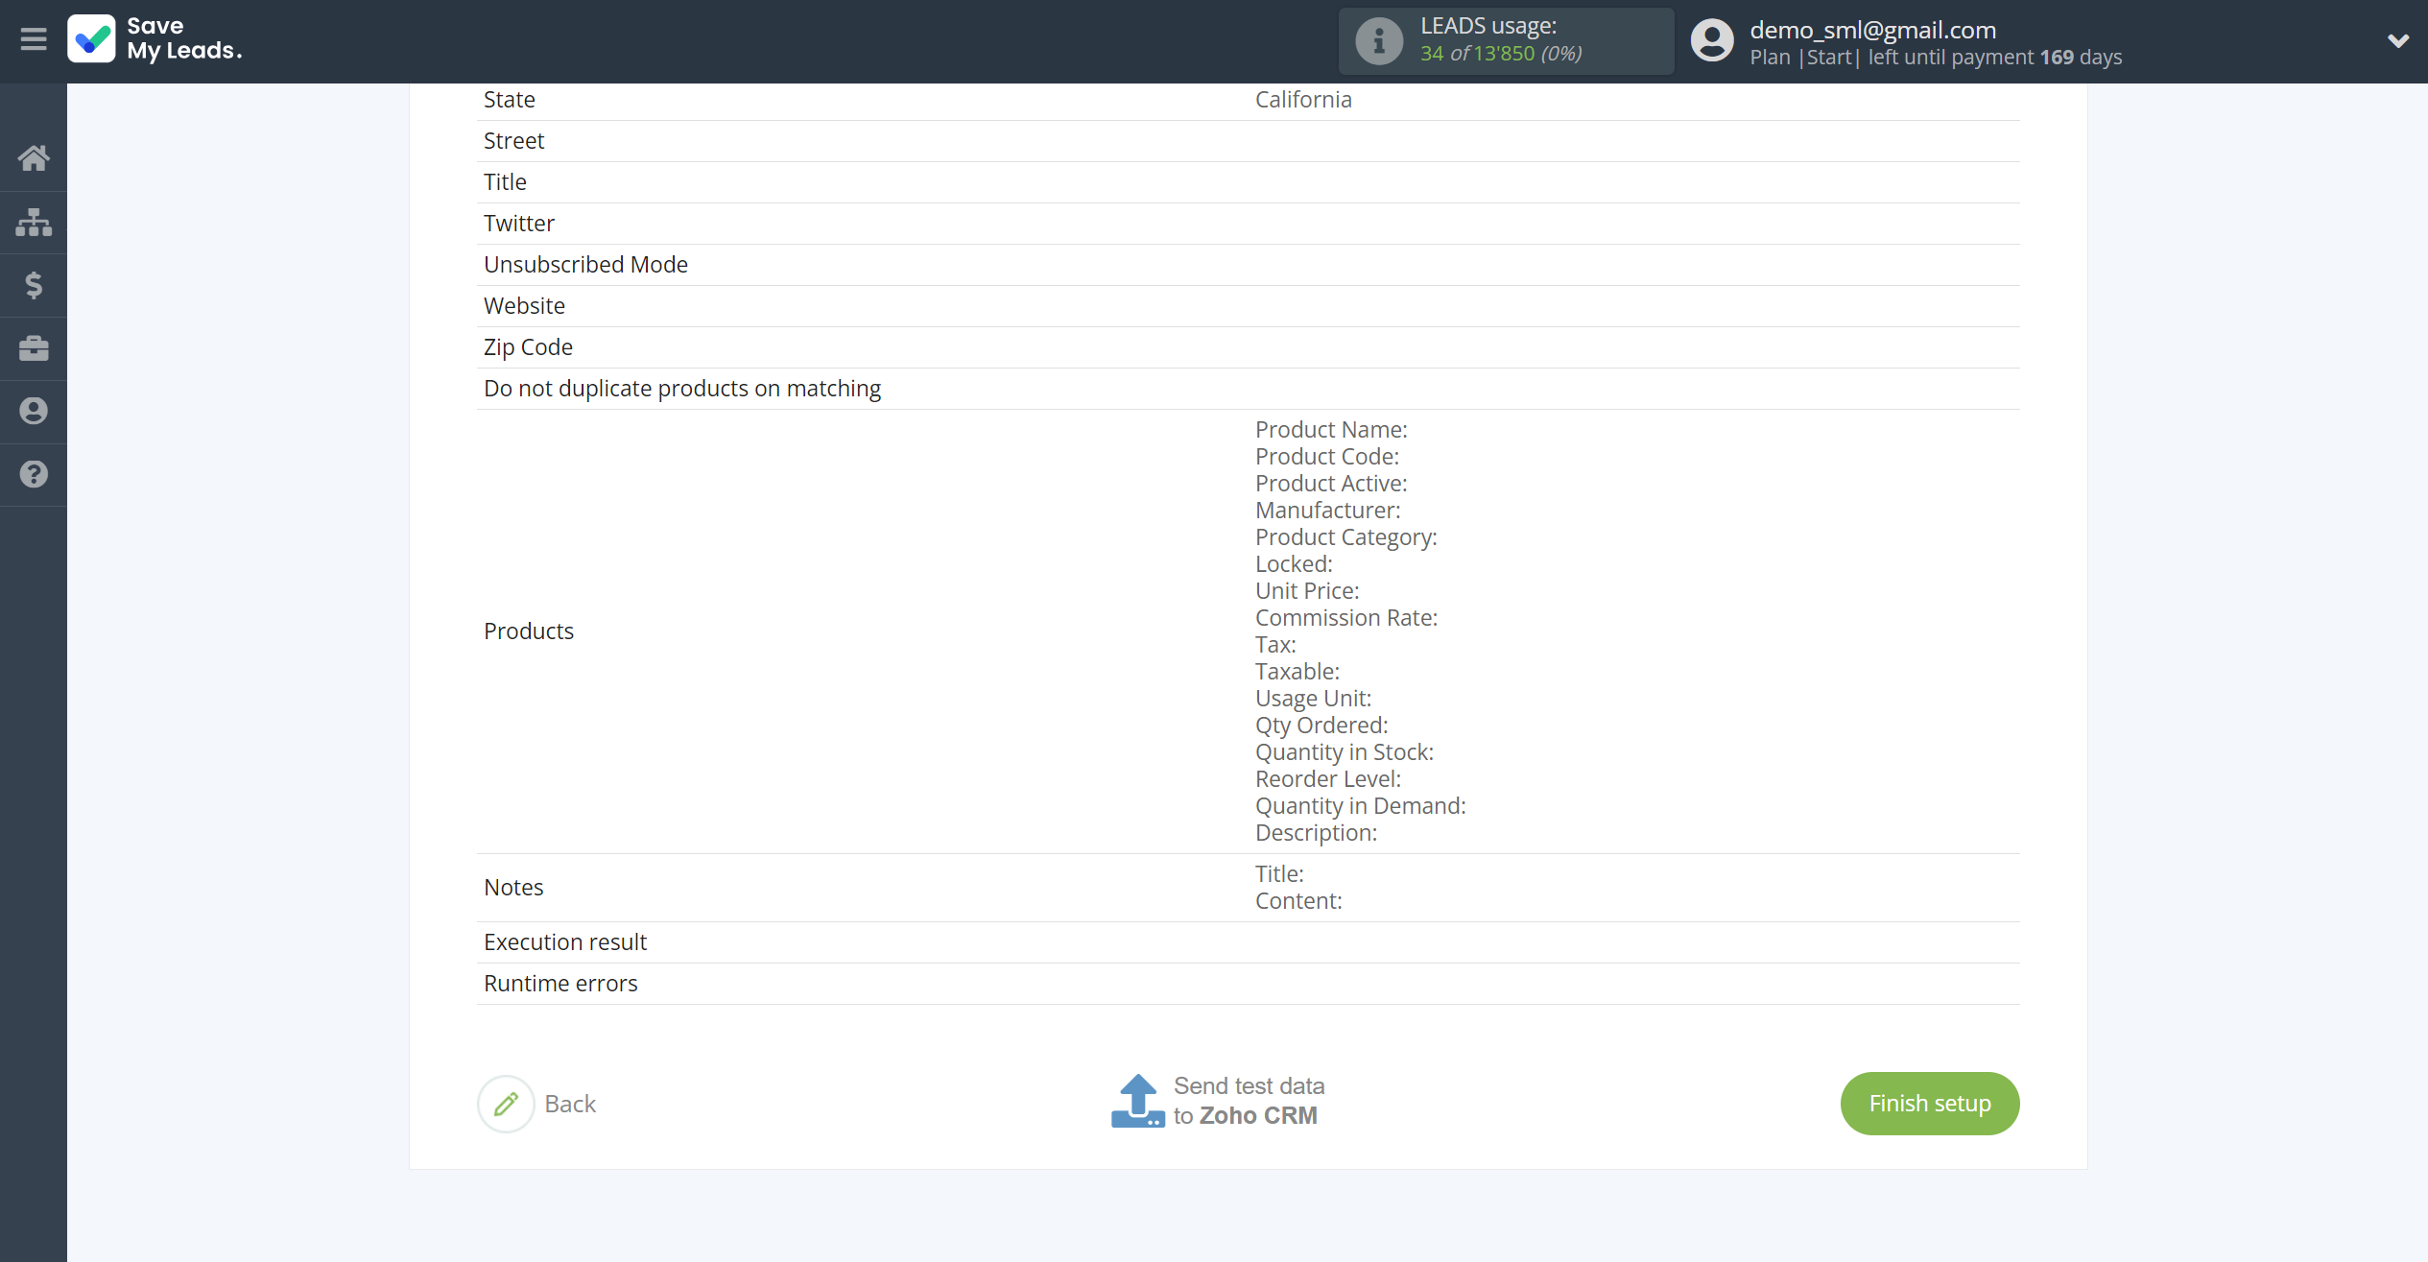Viewport: 2428px width, 1262px height.
Task: Select the Unsubscribed Mode row label
Action: (585, 265)
